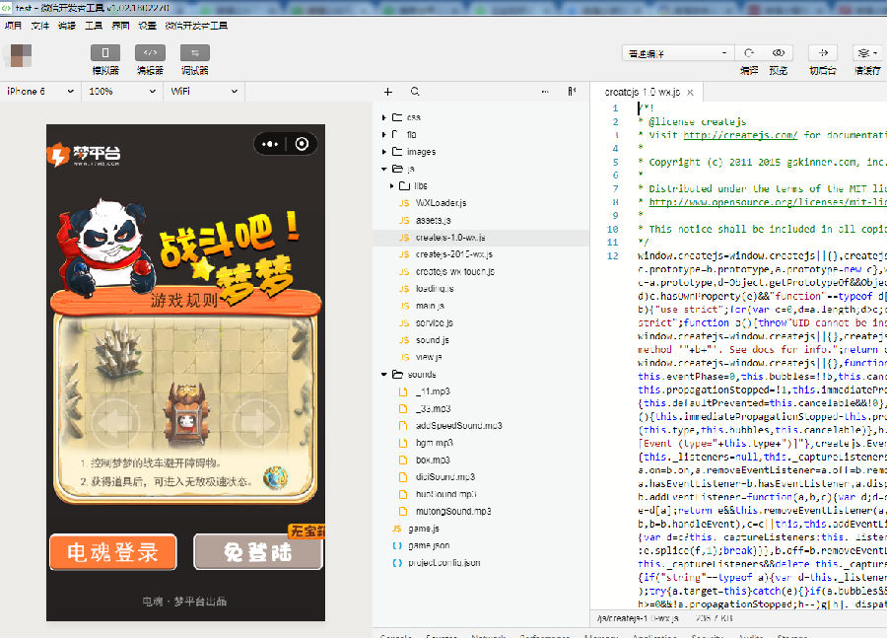Click the collapse file tree panel icon
This screenshot has height=638, width=887.
(572, 91)
